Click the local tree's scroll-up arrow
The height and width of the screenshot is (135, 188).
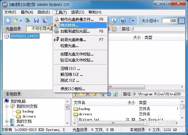tap(67, 101)
